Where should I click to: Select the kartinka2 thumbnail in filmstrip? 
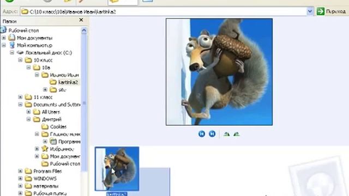coord(117,169)
